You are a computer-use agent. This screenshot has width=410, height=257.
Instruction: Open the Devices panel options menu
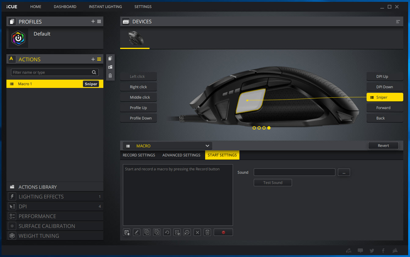(x=398, y=22)
